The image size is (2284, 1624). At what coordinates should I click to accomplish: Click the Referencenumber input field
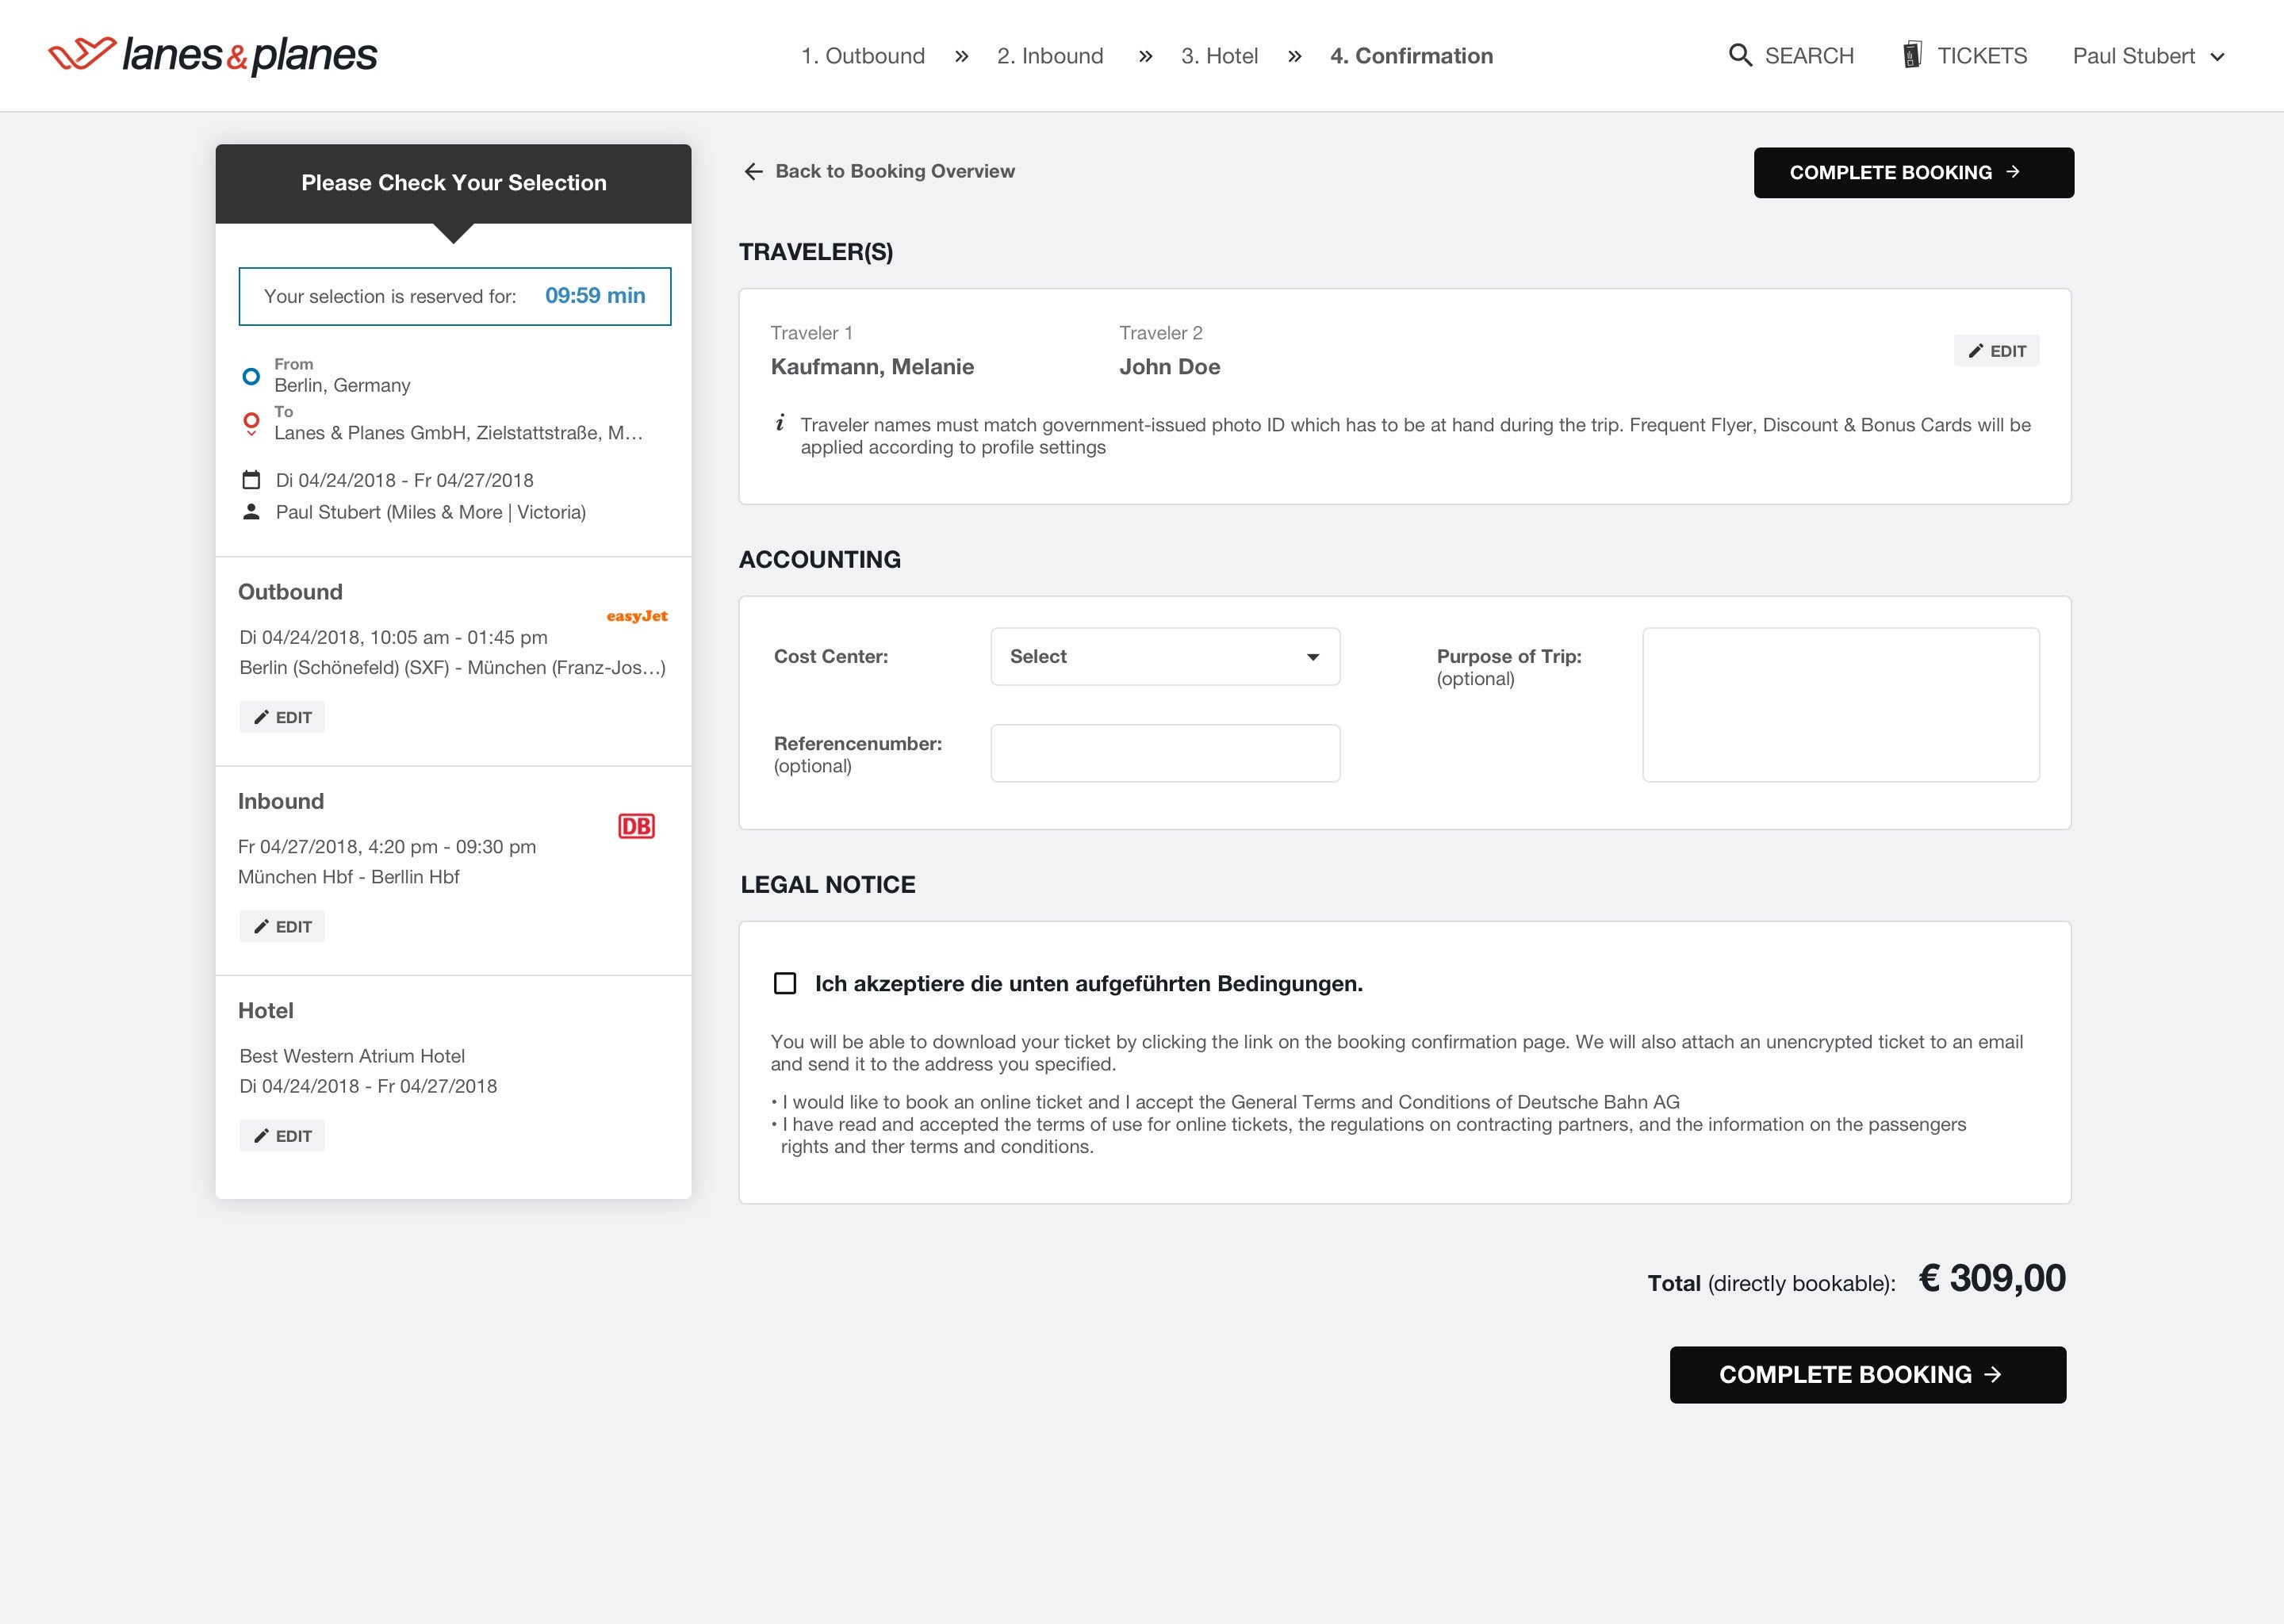tap(1165, 753)
